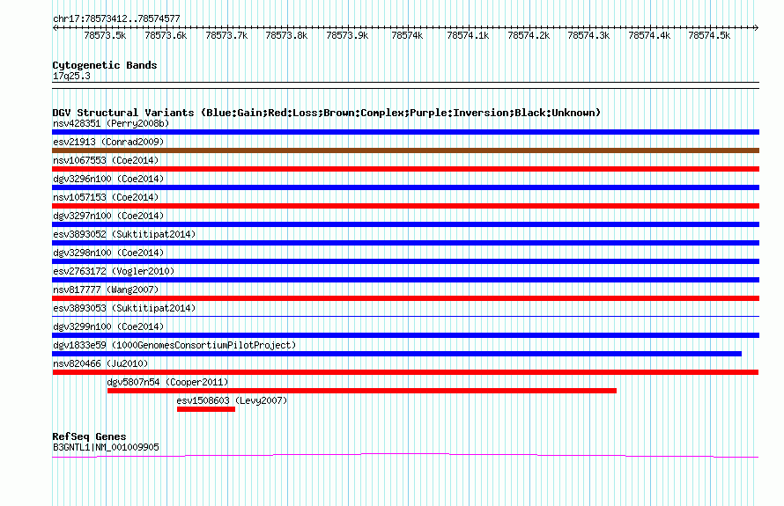Image resolution: width=784 pixels, height=506 pixels.
Task: Click the dgv3298n100 (Coe2014) blue bar
Action: (x=405, y=261)
